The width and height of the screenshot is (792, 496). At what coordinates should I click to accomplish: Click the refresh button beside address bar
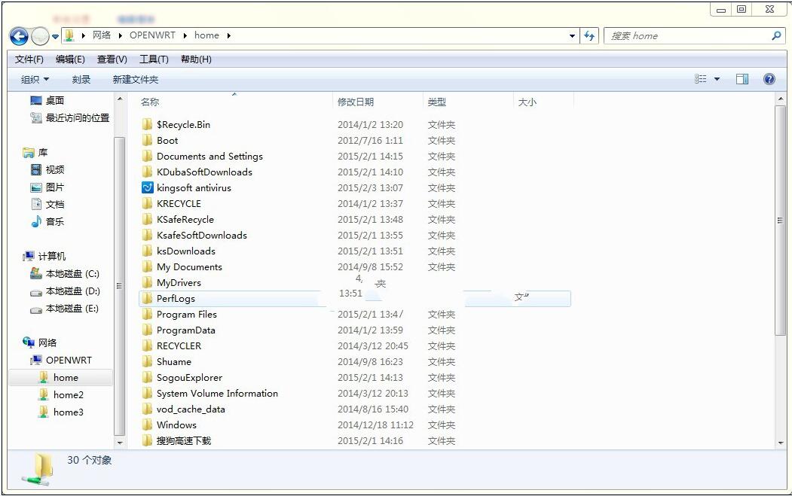point(589,35)
